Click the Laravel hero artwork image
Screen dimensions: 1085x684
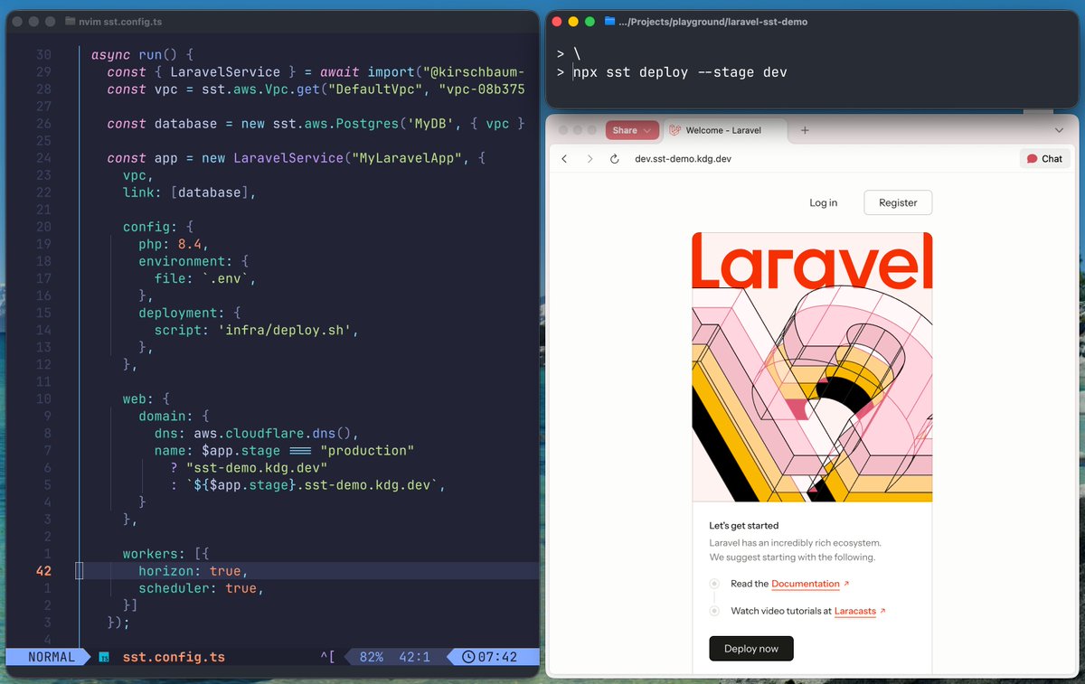click(812, 367)
